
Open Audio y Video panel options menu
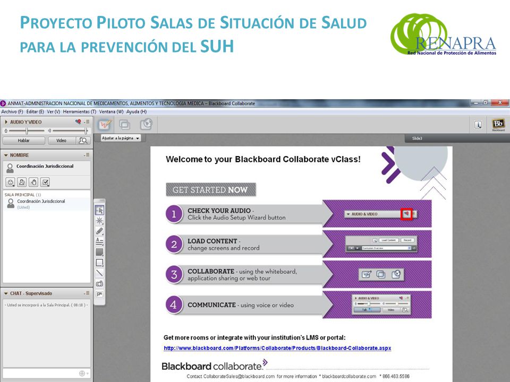click(x=87, y=122)
